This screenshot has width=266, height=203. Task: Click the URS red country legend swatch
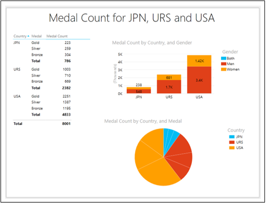(x=231, y=142)
